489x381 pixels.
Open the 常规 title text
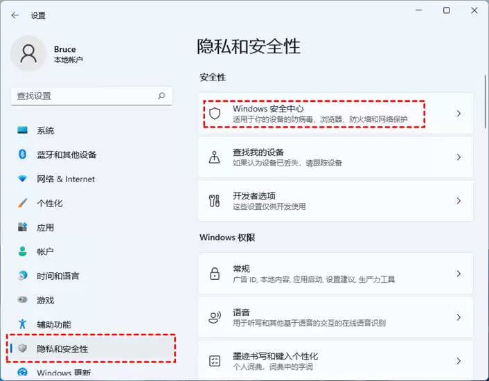click(x=241, y=269)
